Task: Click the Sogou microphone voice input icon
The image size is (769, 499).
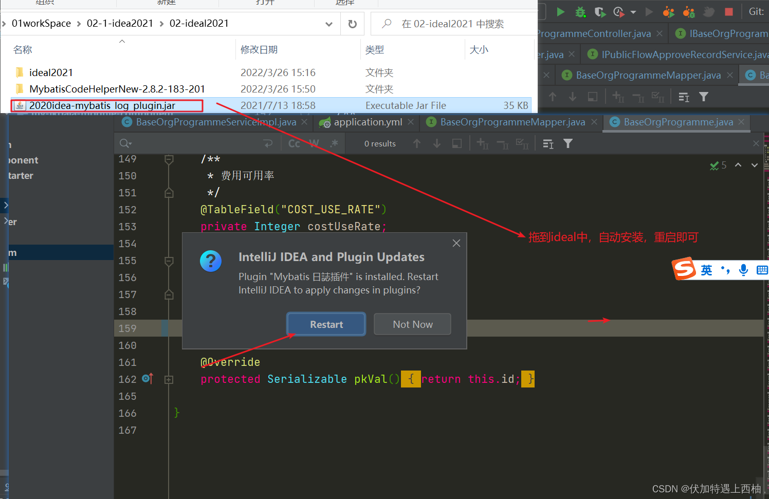Action: pos(743,270)
